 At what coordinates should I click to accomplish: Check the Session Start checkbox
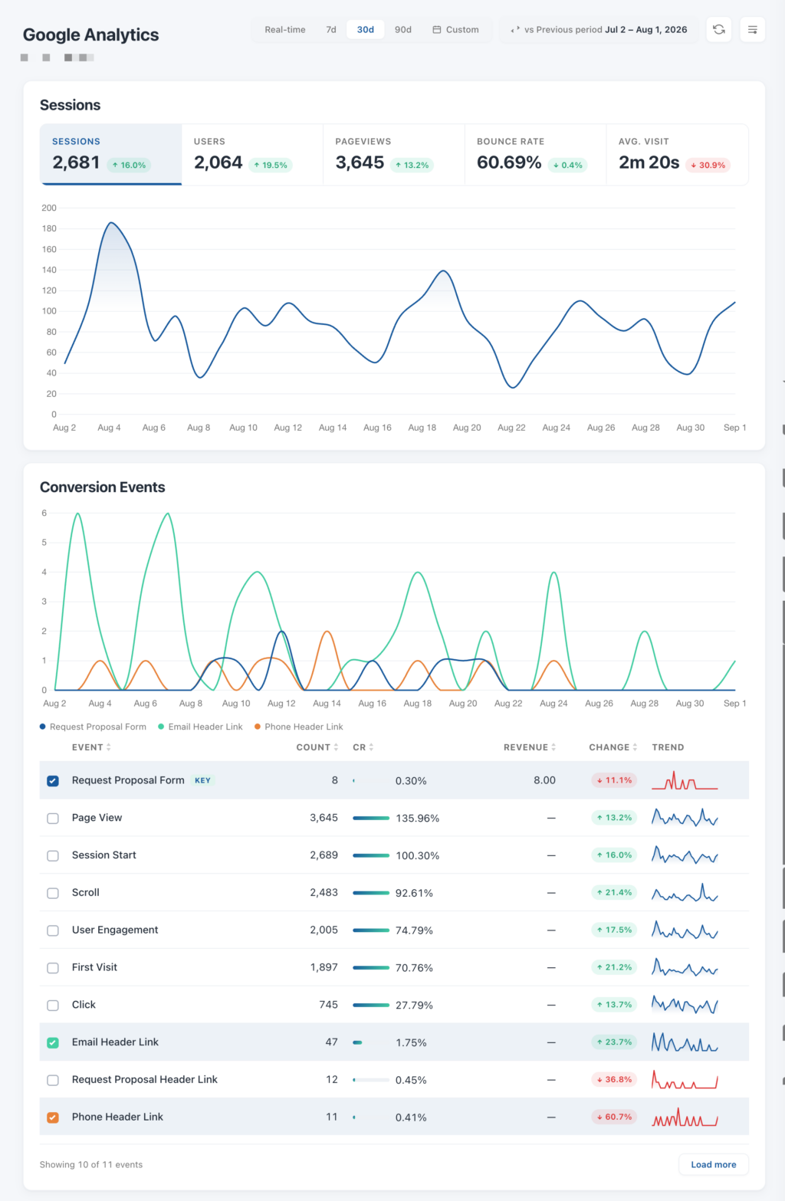(x=53, y=855)
